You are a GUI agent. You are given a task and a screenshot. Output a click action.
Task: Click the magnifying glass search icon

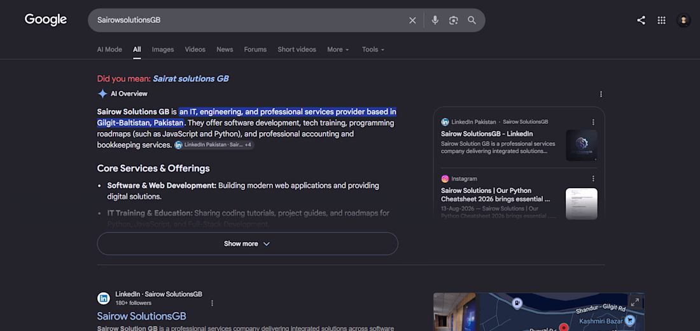(x=472, y=20)
